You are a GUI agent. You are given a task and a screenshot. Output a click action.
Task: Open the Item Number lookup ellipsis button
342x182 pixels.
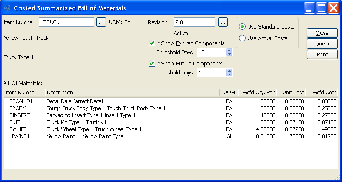click(101, 22)
